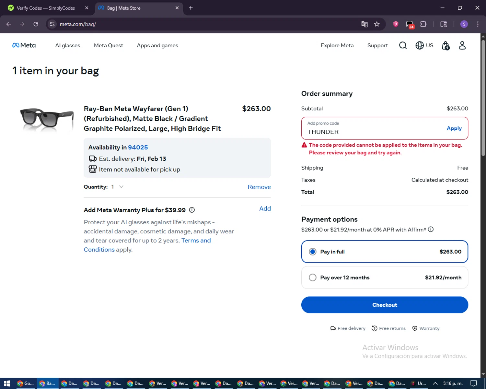The height and width of the screenshot is (389, 486).
Task: Switch to Verify Codes — SimplyCodes tab
Action: [x=46, y=8]
